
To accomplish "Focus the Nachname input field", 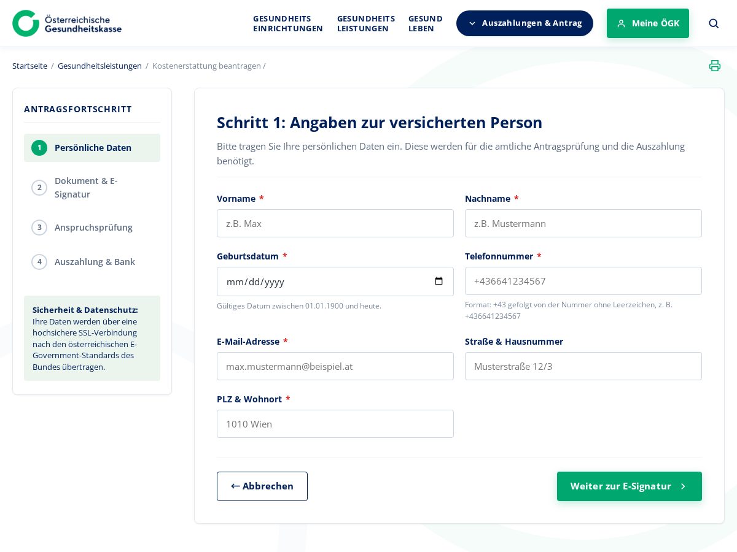I will [583, 223].
